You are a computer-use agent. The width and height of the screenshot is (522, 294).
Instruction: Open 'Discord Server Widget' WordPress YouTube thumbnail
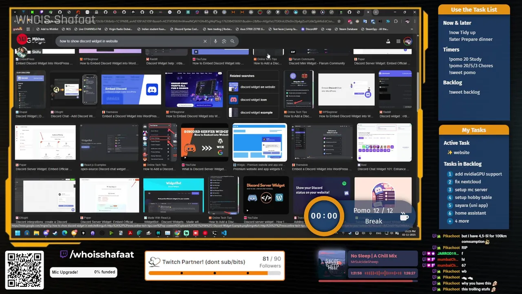[x=266, y=195]
